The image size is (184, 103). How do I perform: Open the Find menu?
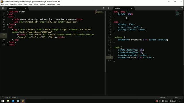[x=20, y=5]
